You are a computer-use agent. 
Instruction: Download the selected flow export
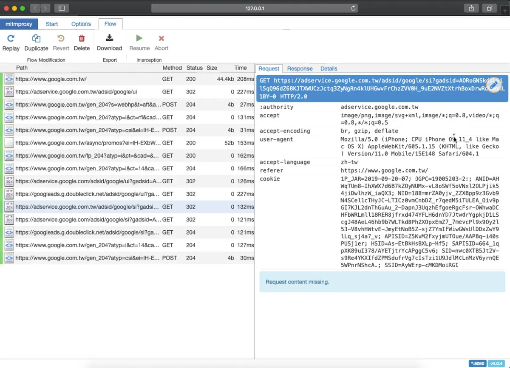coord(109,42)
